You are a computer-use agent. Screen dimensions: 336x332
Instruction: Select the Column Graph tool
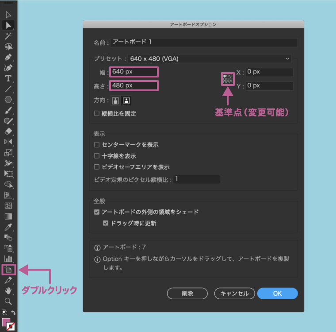[8, 259]
